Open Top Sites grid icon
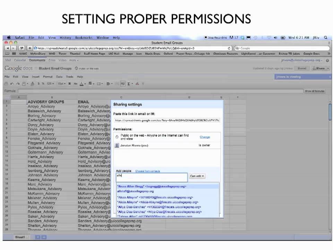The width and height of the screenshot is (333, 250). (x=14, y=53)
